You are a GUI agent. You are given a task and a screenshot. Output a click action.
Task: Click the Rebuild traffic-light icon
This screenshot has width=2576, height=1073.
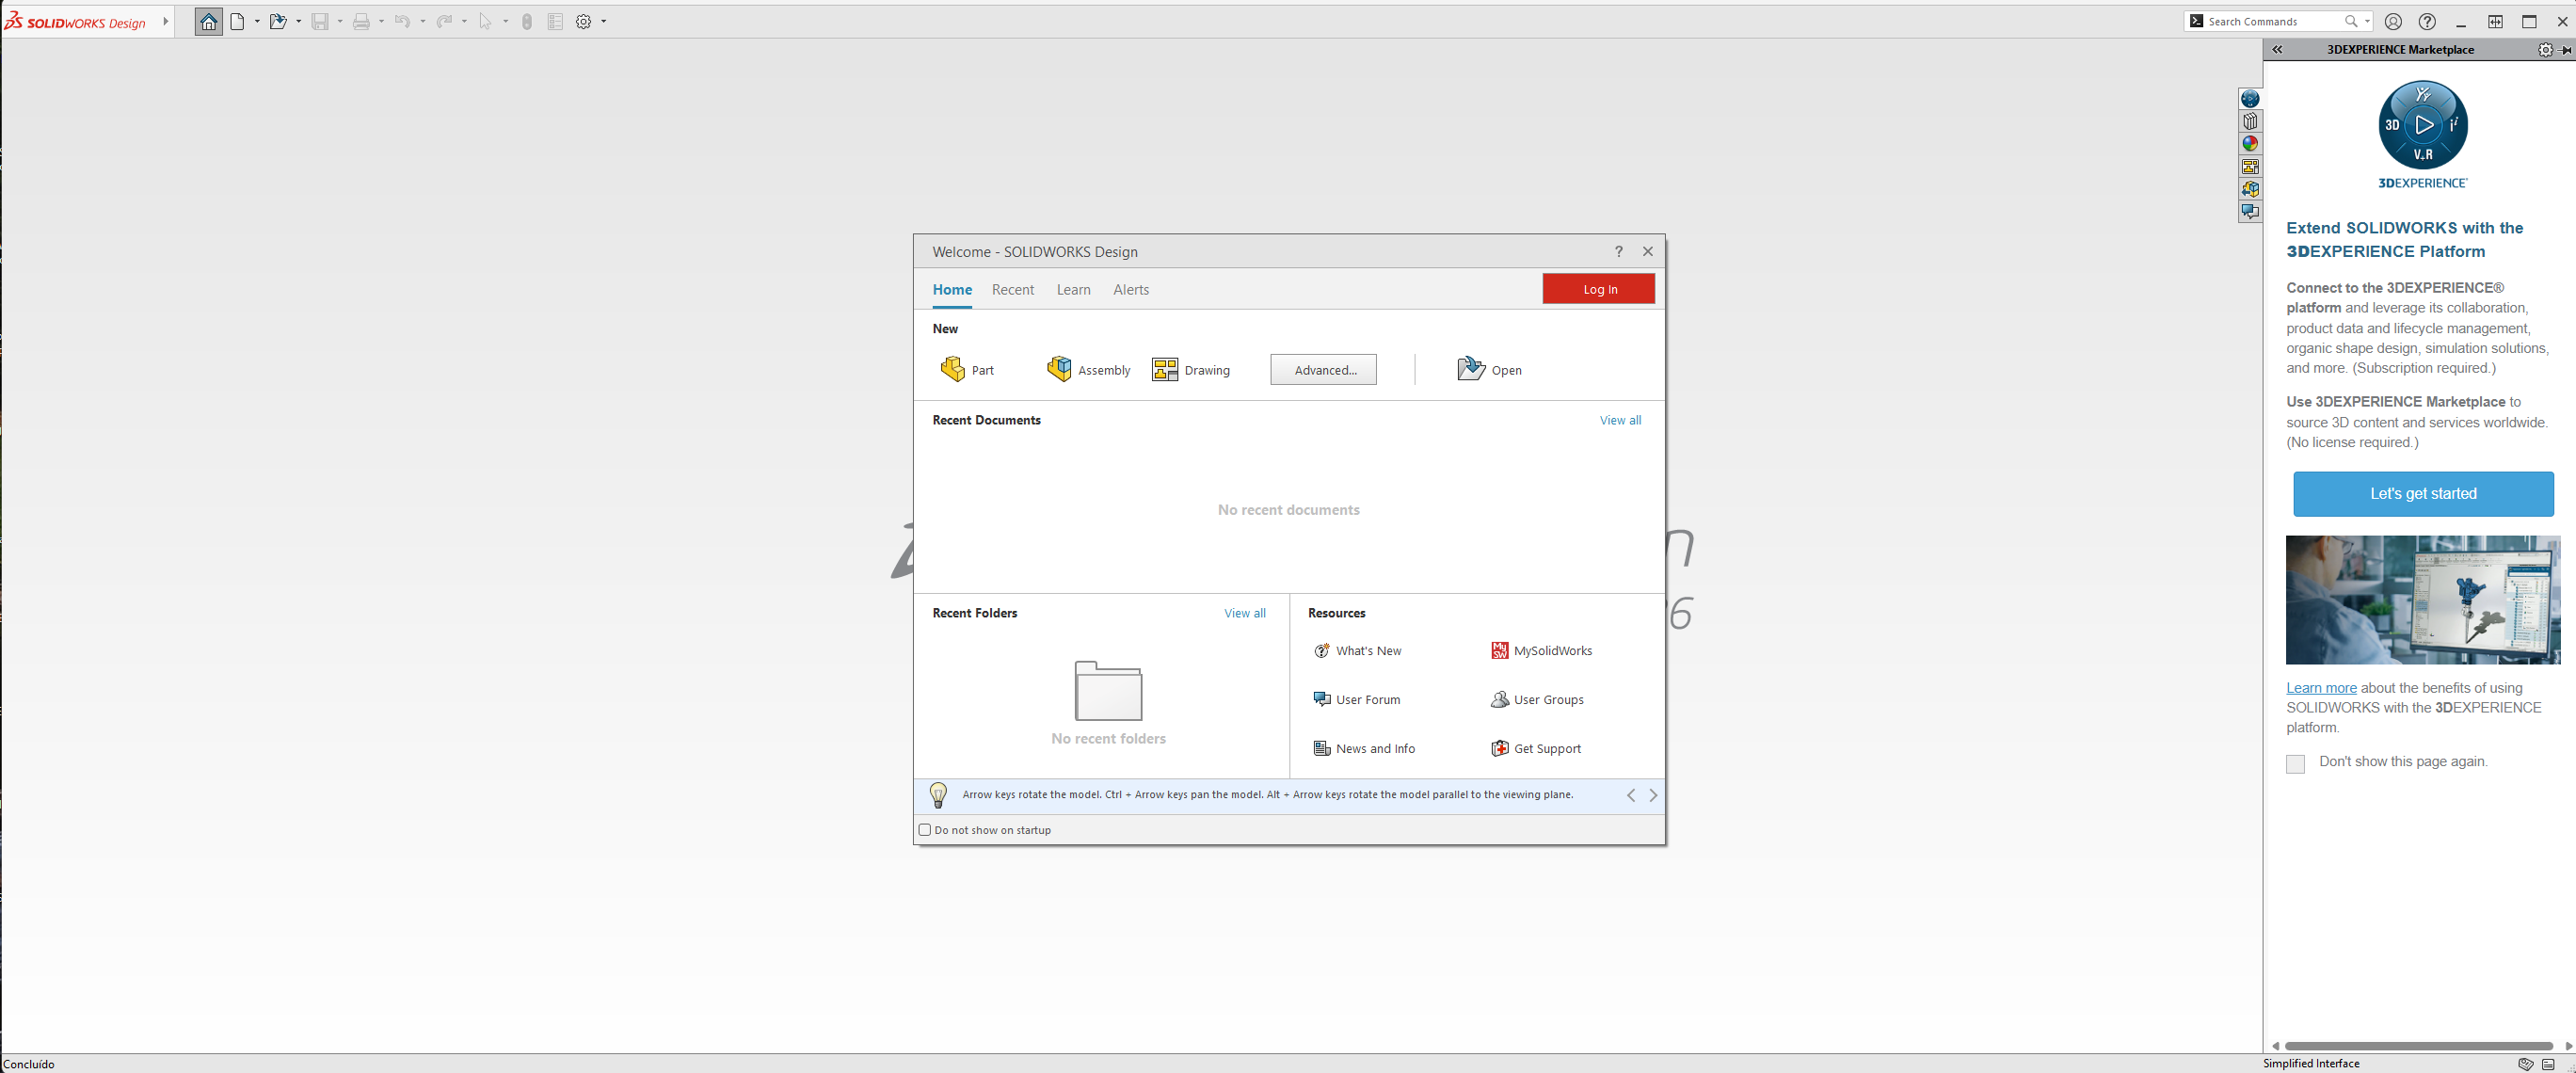(x=527, y=21)
